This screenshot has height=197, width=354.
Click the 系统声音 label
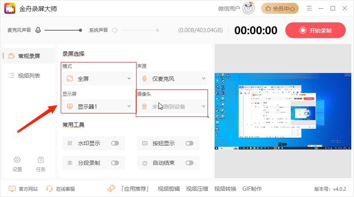[99, 30]
